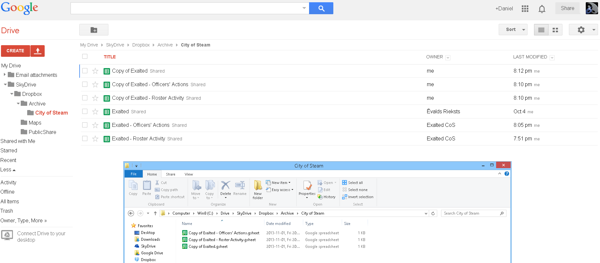Collapse the SkyDrive folder arrow
Viewport: 600px width, 263px height.
(5, 85)
